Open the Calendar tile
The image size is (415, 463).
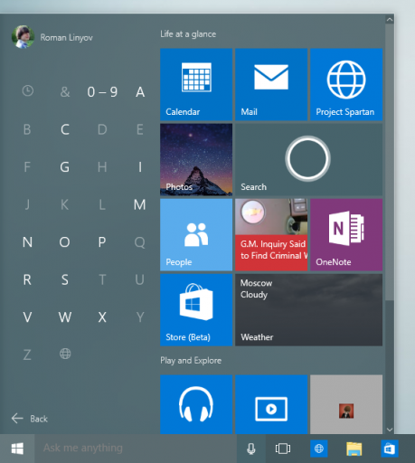(196, 84)
